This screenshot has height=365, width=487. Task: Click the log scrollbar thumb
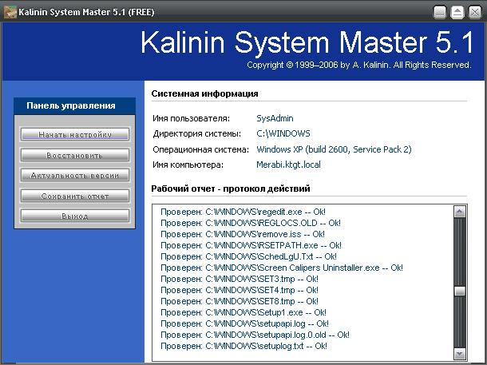460,291
